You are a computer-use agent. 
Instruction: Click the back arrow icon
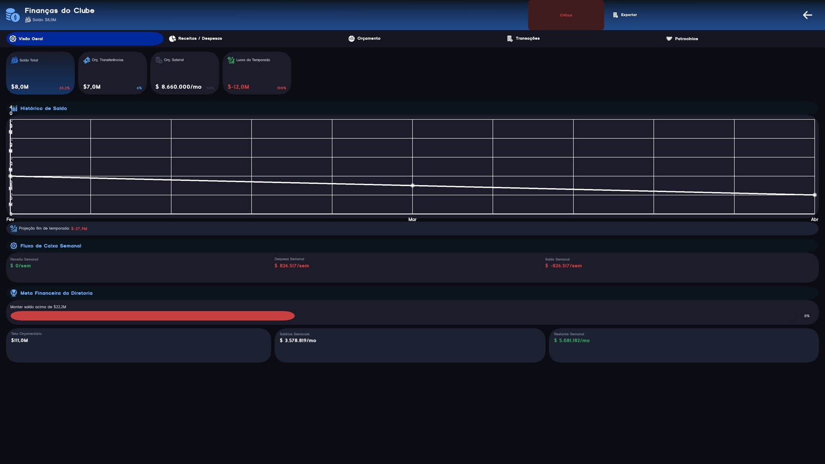(807, 15)
